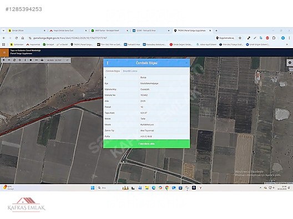Image resolution: width=293 pixels, height=219 pixels.
Task: Click the pencil extension icon
Action: click(255, 38)
